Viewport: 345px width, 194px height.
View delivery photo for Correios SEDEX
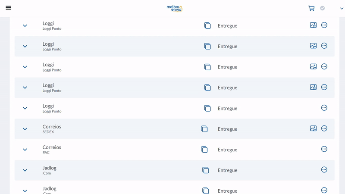click(x=314, y=128)
